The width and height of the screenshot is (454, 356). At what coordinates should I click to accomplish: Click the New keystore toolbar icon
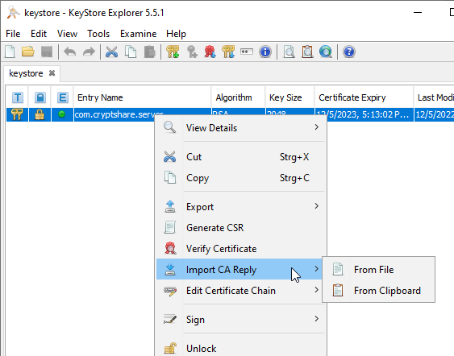point(10,52)
